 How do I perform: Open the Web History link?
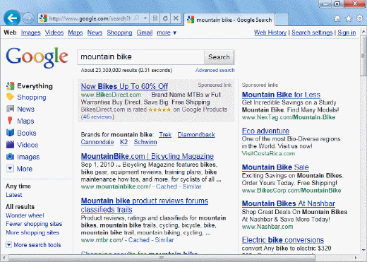(270, 32)
